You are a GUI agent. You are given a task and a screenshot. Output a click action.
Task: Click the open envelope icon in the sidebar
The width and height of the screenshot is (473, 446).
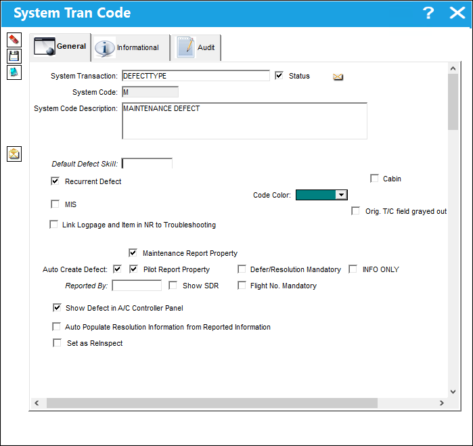pos(14,154)
